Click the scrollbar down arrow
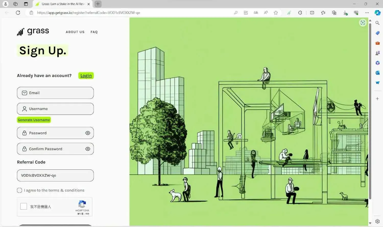The height and width of the screenshot is (227, 383). tap(370, 223)
